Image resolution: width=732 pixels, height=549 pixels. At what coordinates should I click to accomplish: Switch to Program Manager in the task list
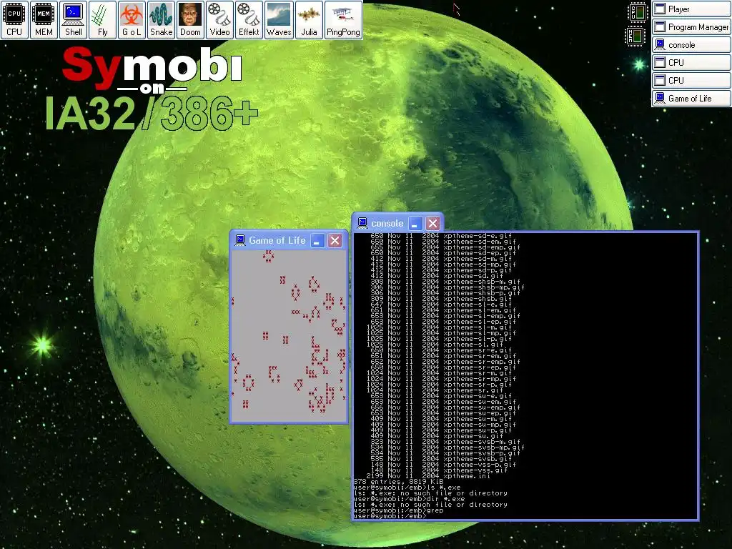691,27
